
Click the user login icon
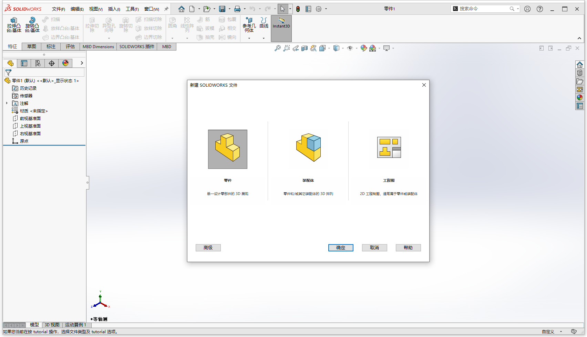tap(527, 9)
